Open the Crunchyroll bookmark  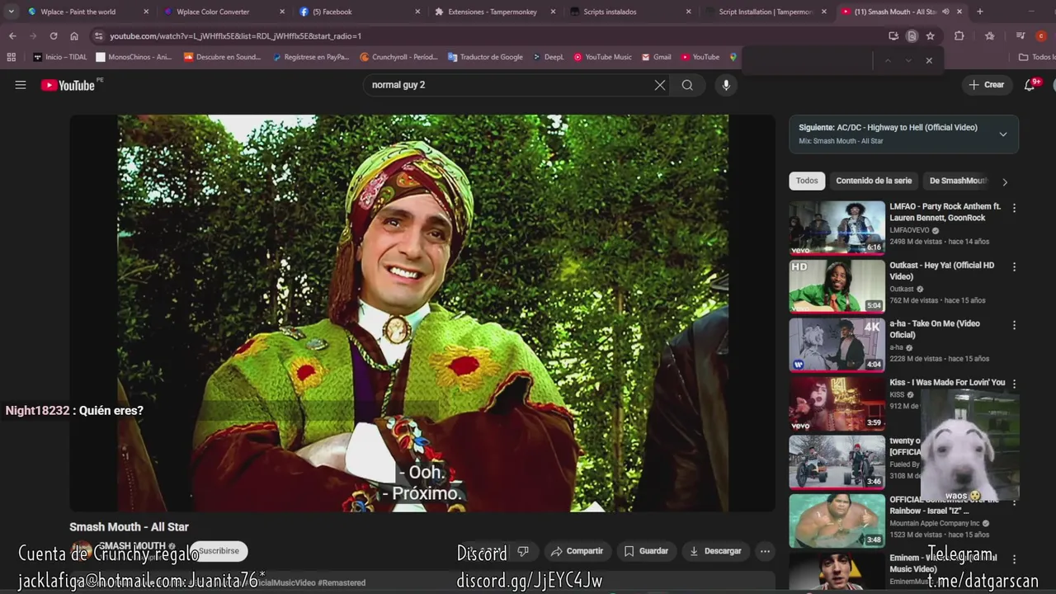pyautogui.click(x=399, y=57)
